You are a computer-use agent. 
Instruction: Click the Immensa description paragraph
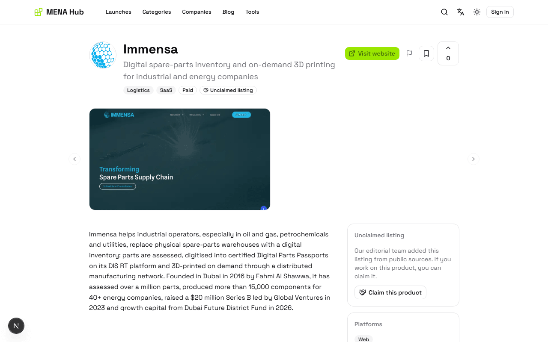(209, 271)
